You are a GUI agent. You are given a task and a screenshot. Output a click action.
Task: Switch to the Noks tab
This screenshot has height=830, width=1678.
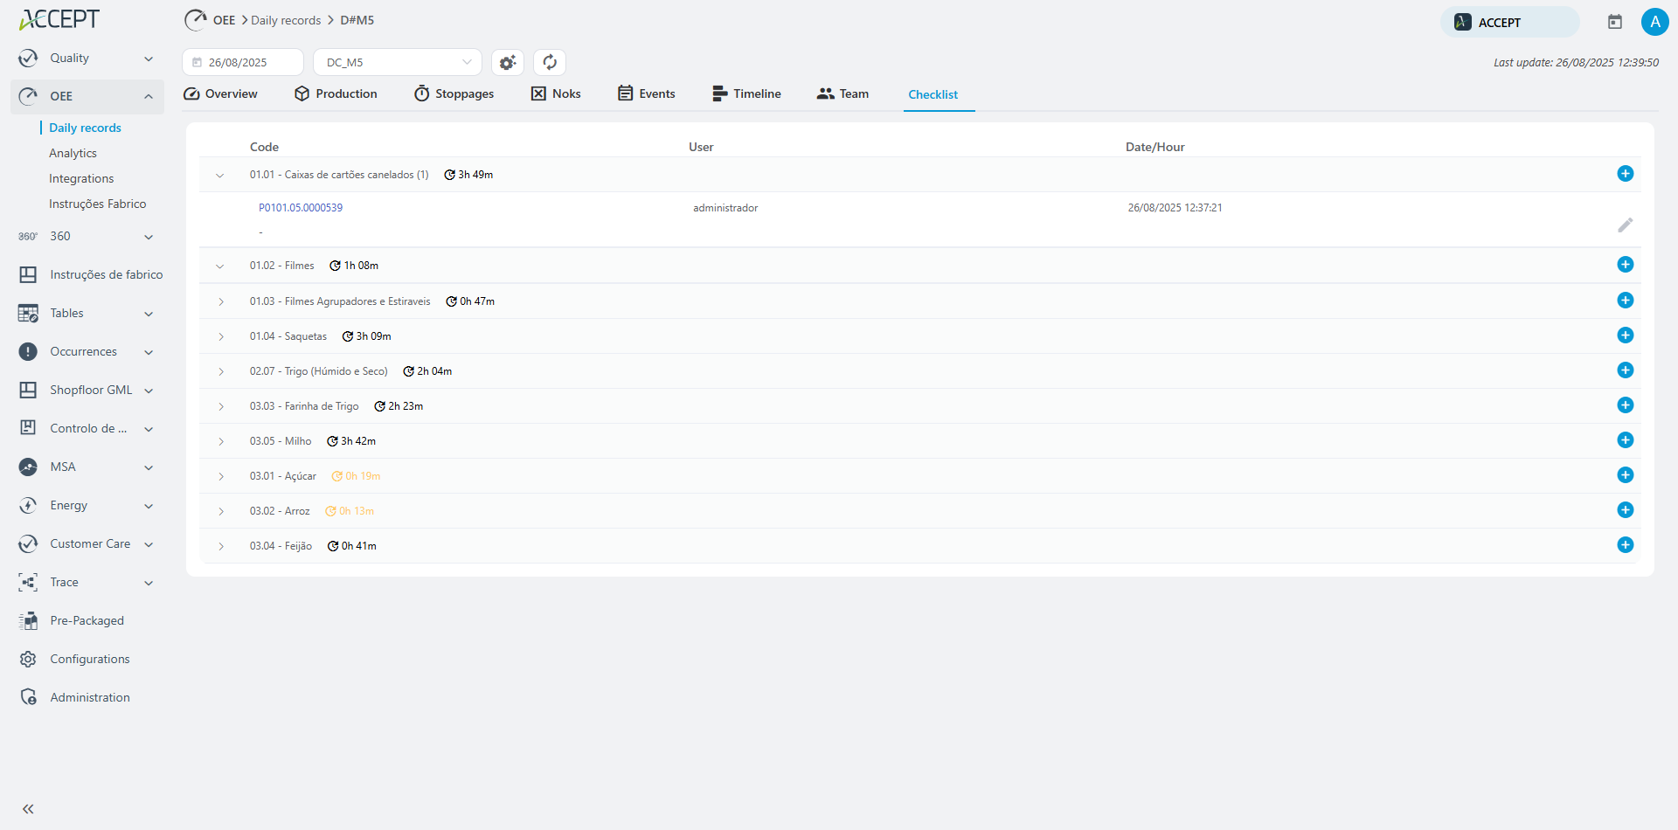click(x=556, y=93)
